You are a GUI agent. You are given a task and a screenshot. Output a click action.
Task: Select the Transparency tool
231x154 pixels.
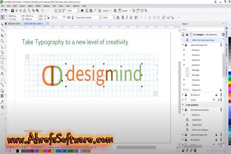[x=2, y=96]
